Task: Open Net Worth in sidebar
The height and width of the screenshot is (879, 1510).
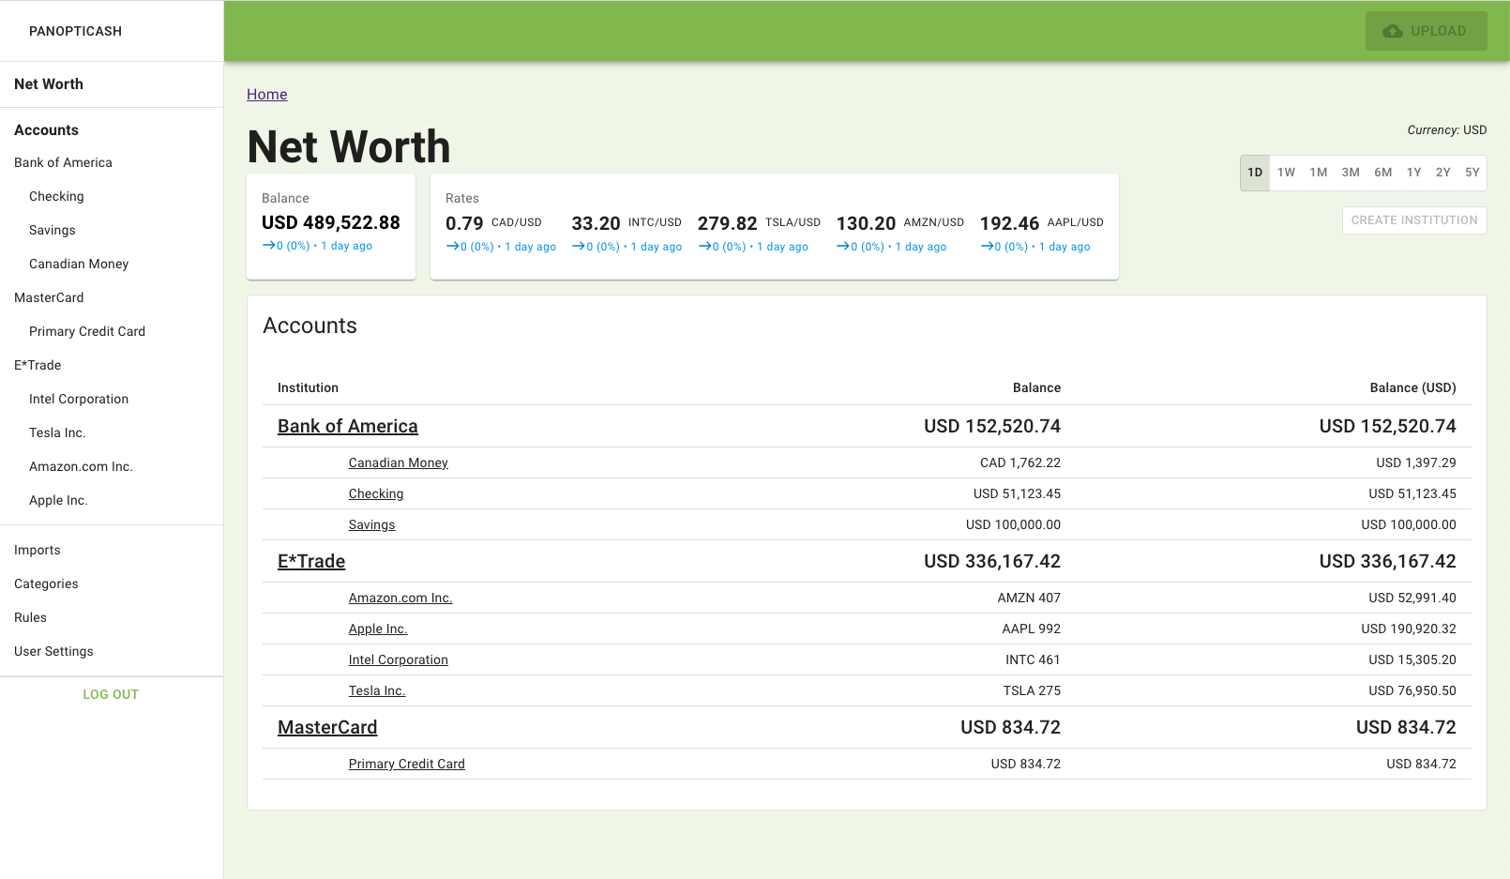Action: pyautogui.click(x=49, y=84)
